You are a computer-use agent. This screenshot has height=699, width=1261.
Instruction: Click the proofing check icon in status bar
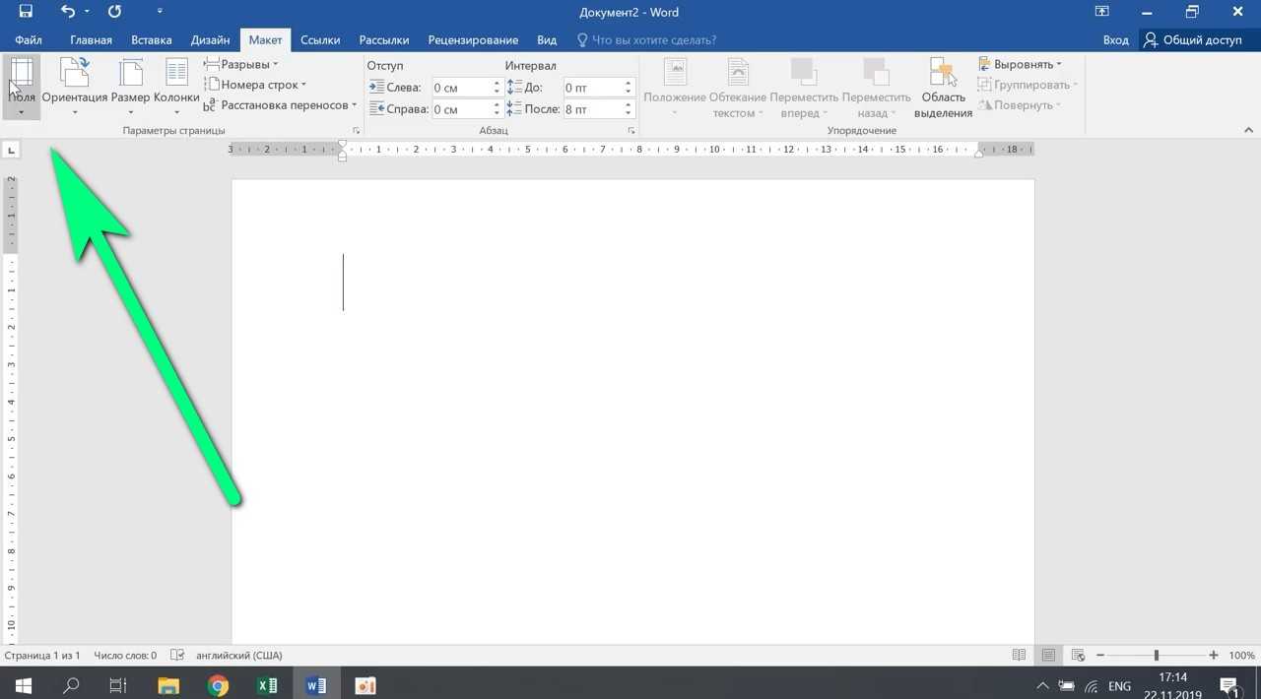tap(177, 655)
